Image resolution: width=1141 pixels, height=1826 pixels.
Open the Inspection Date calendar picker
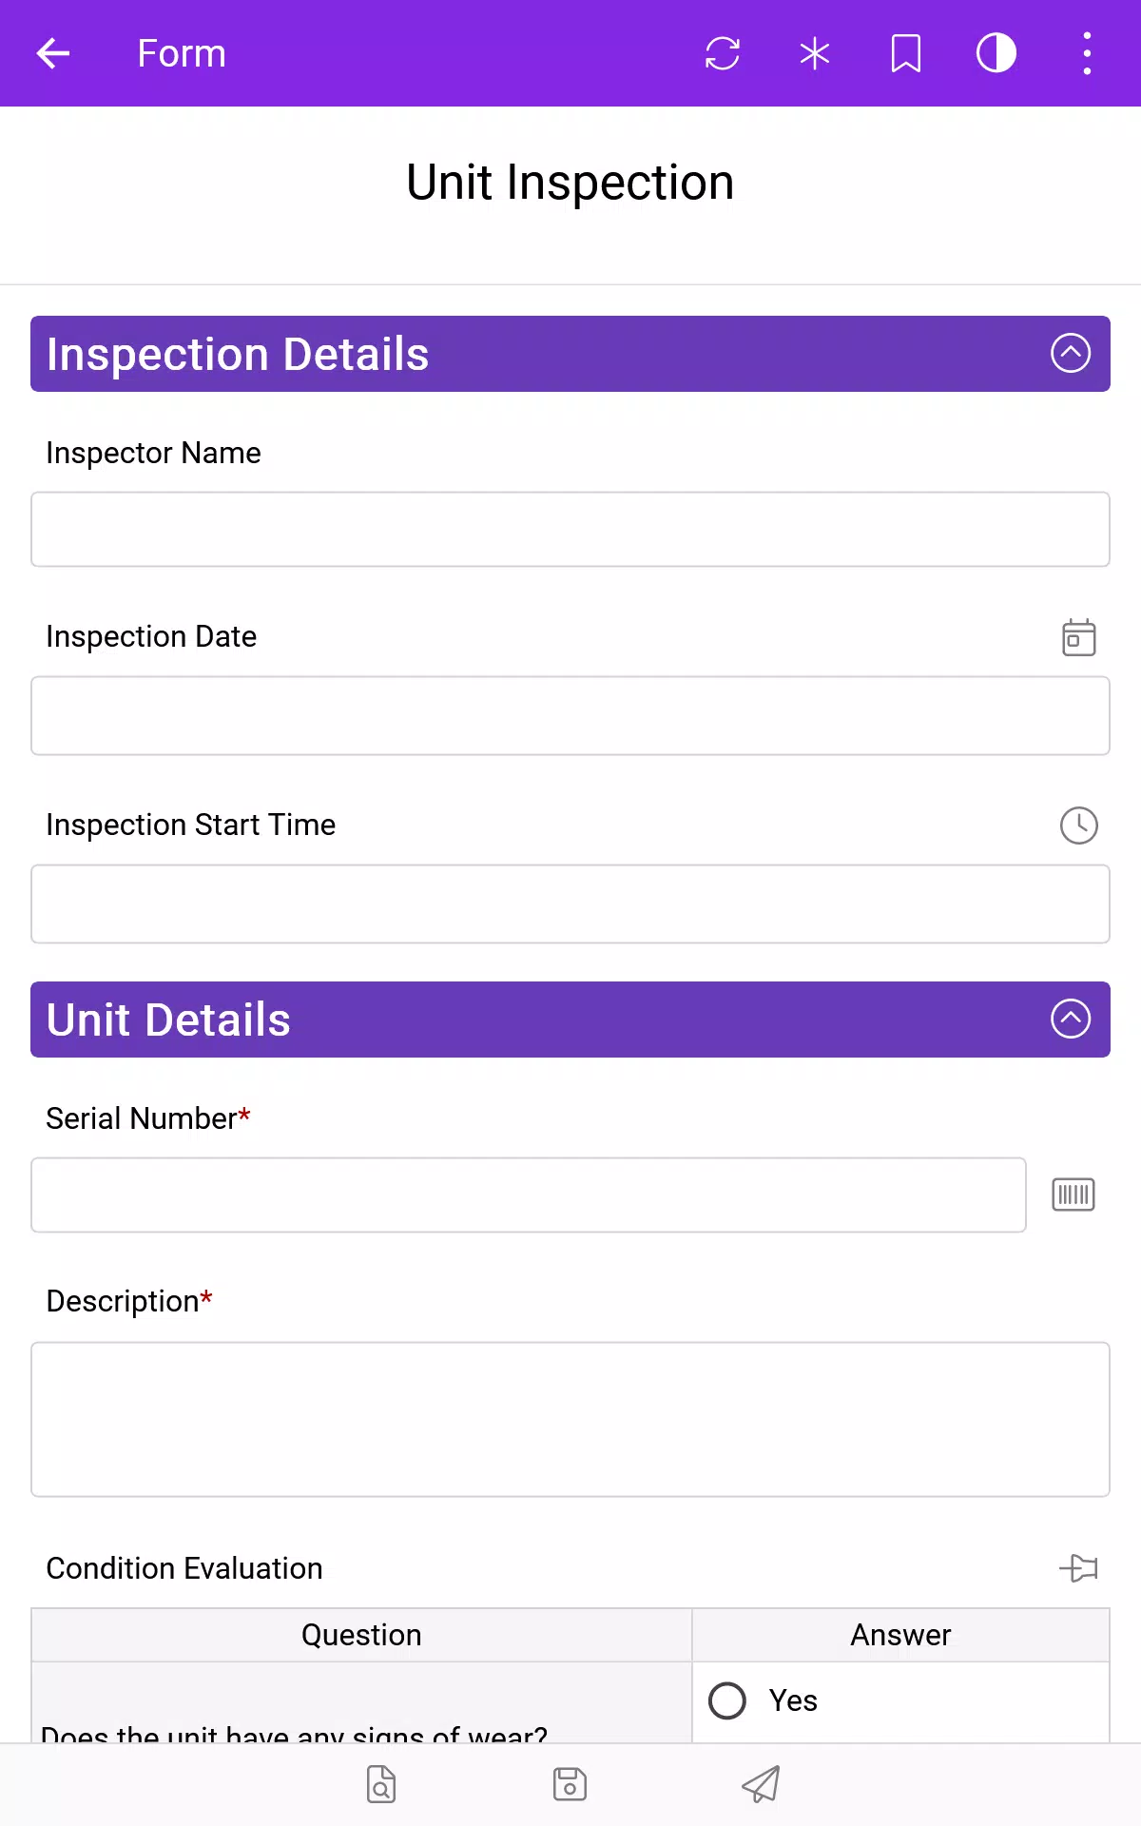pyautogui.click(x=1079, y=637)
